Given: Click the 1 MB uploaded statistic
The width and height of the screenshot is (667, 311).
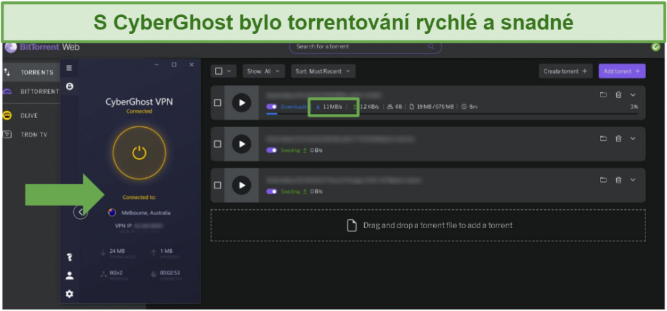Looking at the screenshot, I should pos(166,252).
